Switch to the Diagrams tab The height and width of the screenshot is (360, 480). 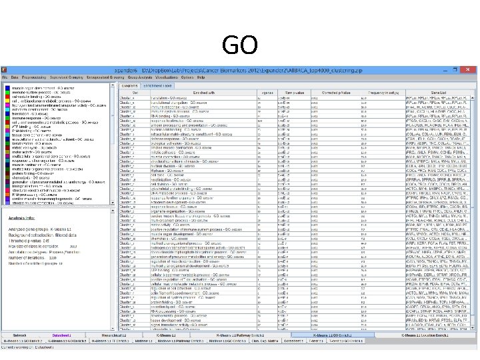click(x=130, y=86)
